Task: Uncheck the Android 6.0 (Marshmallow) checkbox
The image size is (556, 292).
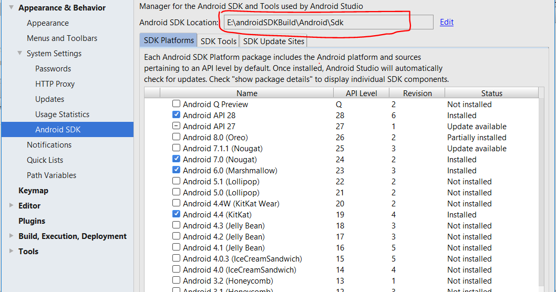Action: click(176, 170)
